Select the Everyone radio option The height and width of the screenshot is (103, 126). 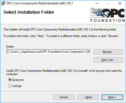10,80
